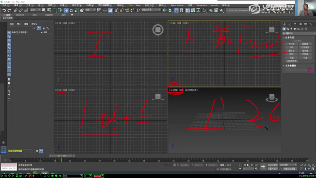Open the 全部 selection filter dropdown
Image resolution: width=316 pixels, height=178 pixels.
click(x=35, y=10)
